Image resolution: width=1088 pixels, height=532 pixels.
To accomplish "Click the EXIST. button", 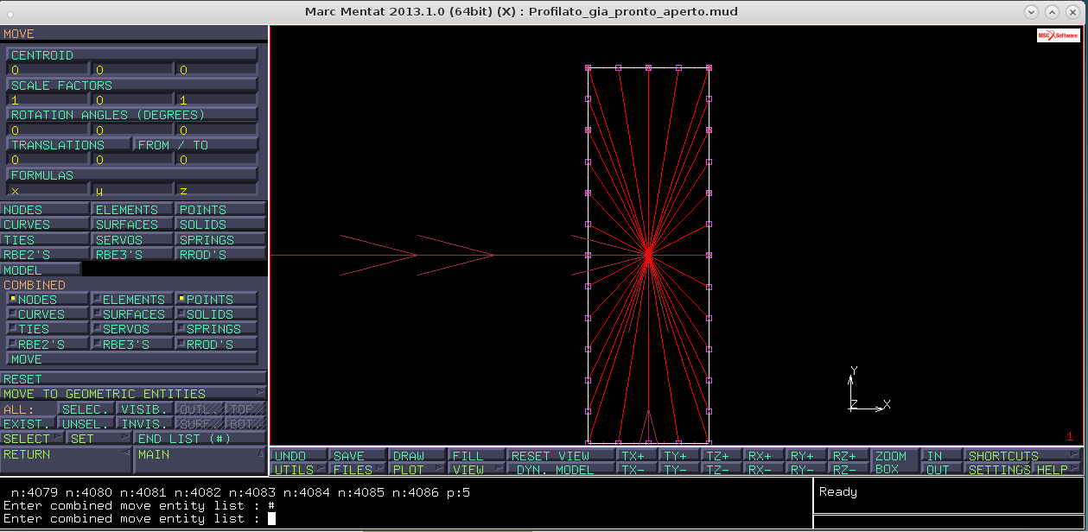I will pyautogui.click(x=28, y=424).
